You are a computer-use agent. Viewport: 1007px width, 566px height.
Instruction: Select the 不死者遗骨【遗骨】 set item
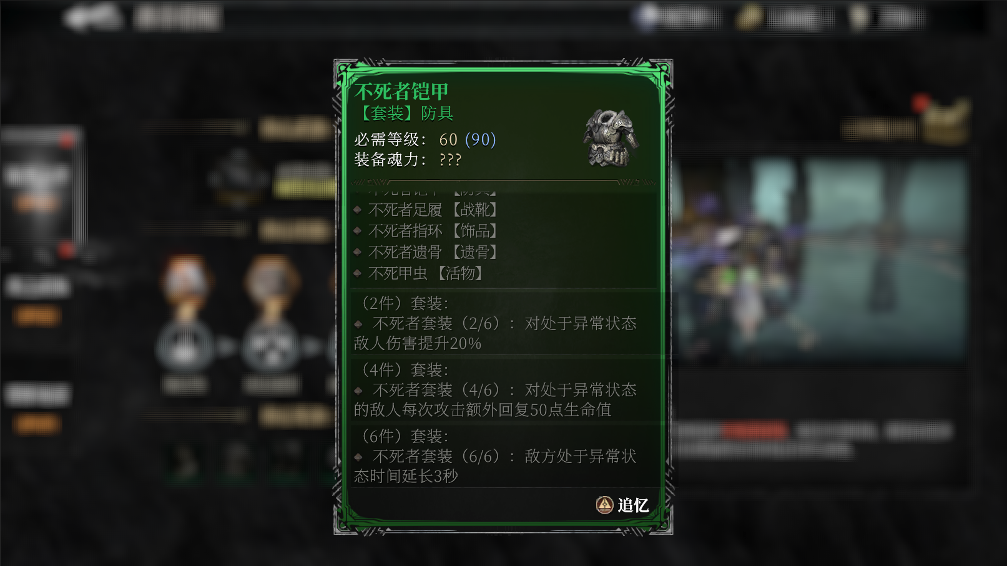click(433, 252)
